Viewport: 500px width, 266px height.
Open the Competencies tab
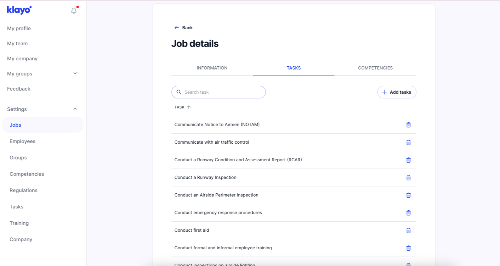[x=375, y=68]
